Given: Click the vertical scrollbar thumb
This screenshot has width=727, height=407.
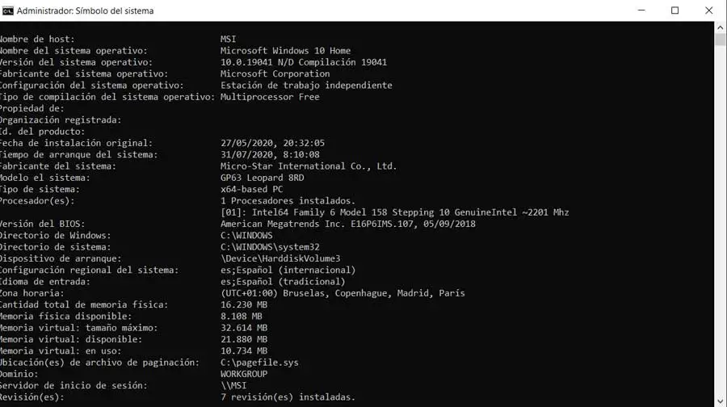Looking at the screenshot, I should tap(721, 40).
